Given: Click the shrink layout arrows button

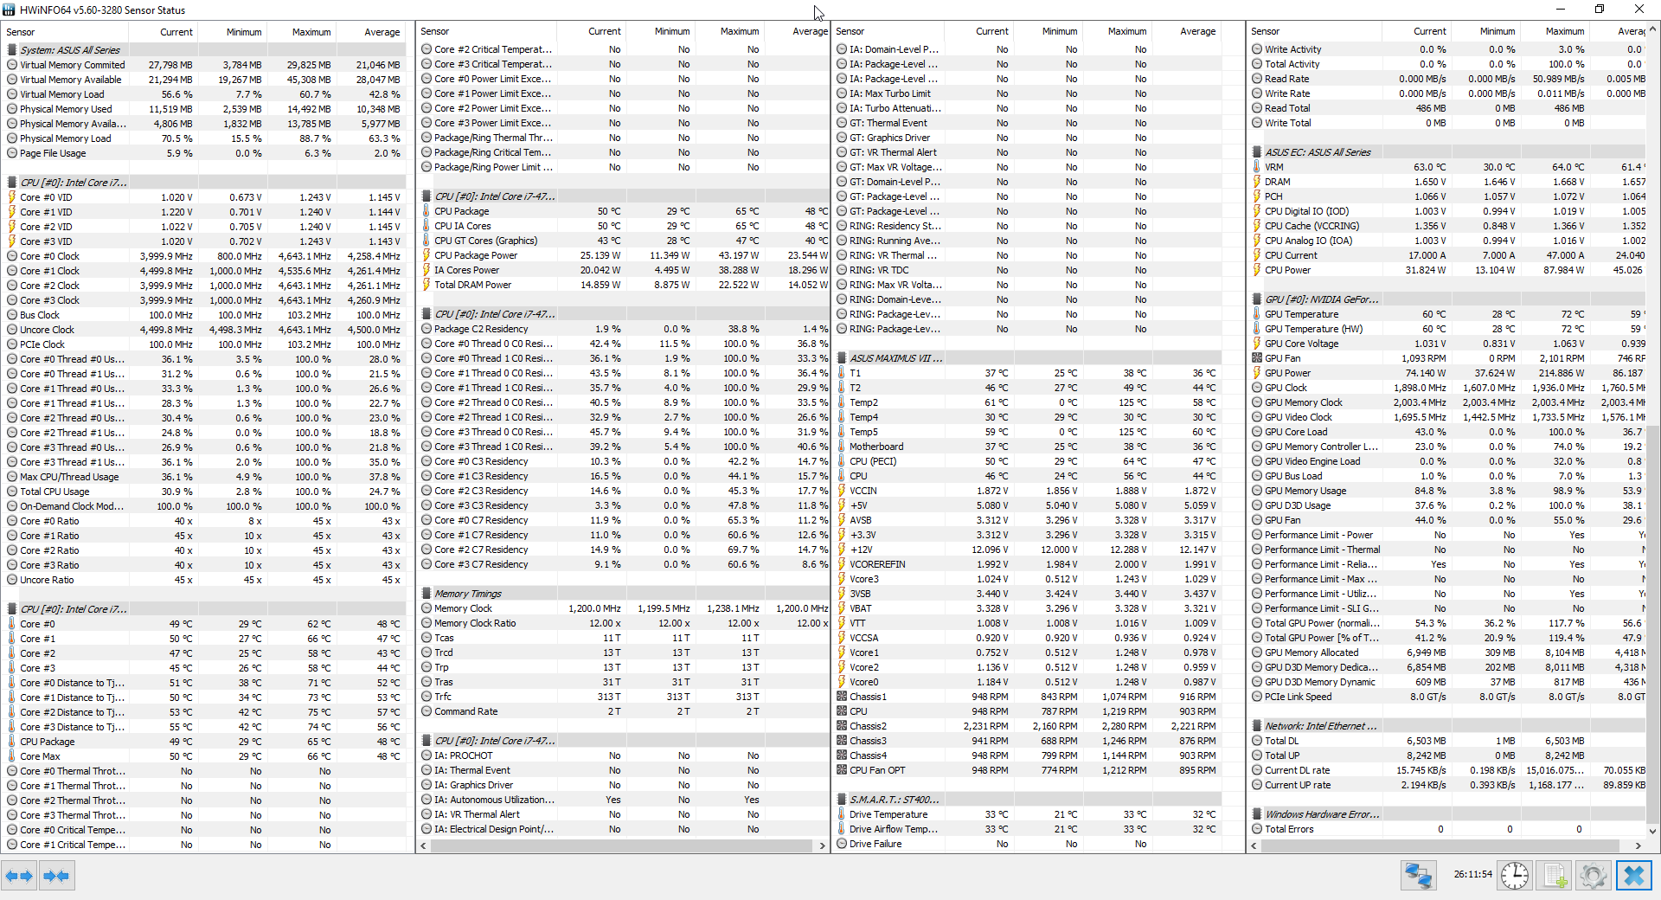Looking at the screenshot, I should click(56, 876).
